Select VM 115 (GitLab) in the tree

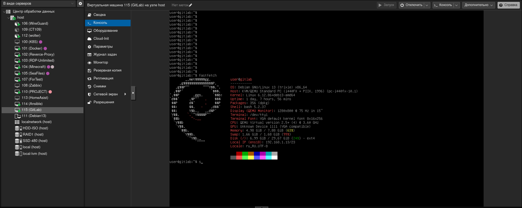pyautogui.click(x=43, y=110)
